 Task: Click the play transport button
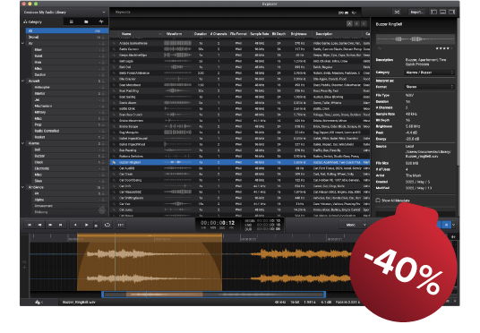tap(87, 225)
